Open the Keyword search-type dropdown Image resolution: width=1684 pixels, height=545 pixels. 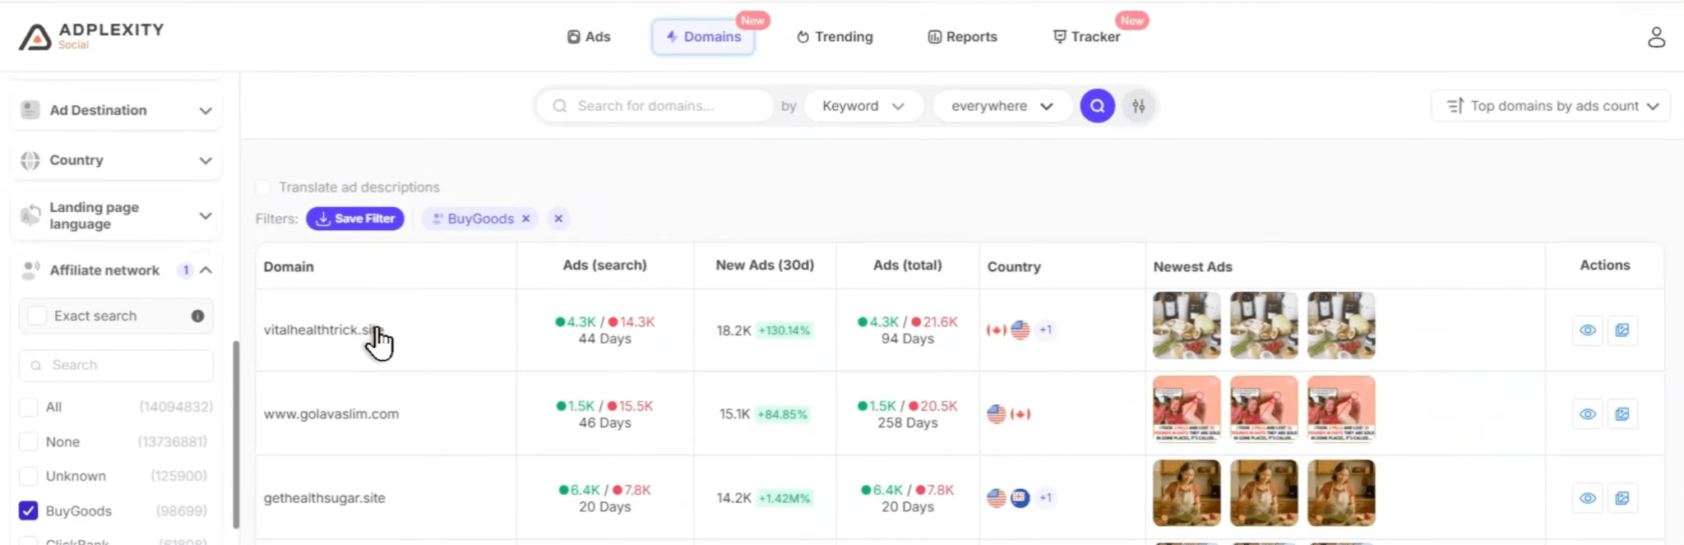coord(863,106)
